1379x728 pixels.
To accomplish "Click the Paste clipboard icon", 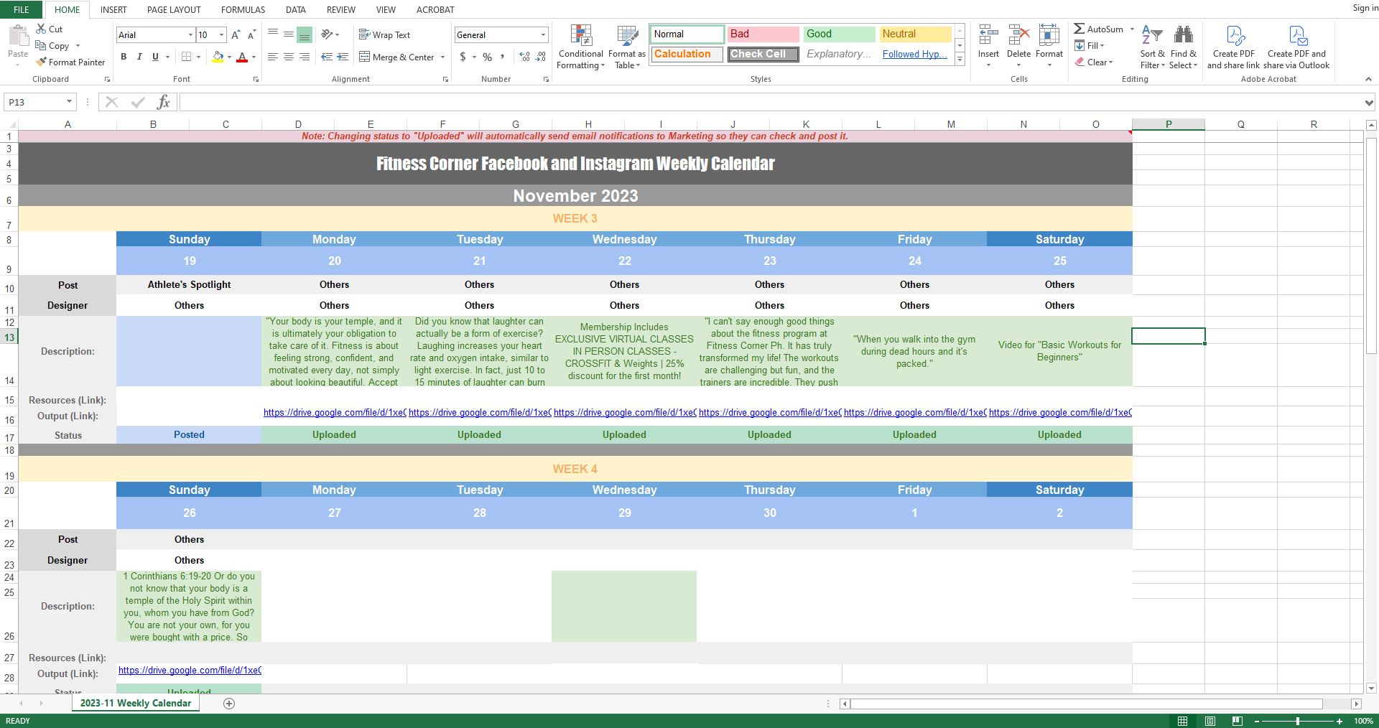I will [18, 36].
